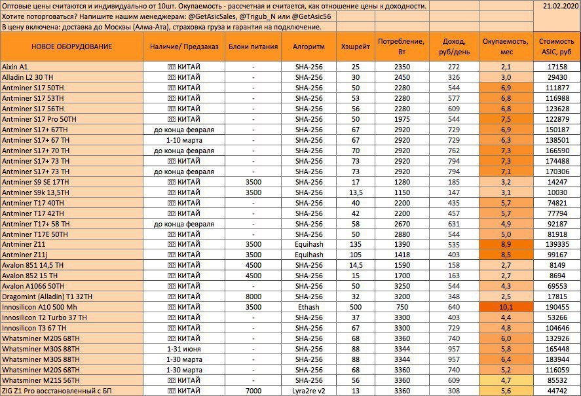Click the 'Ethash' algorithm cell
The height and width of the screenshot is (396, 581).
coord(309,307)
